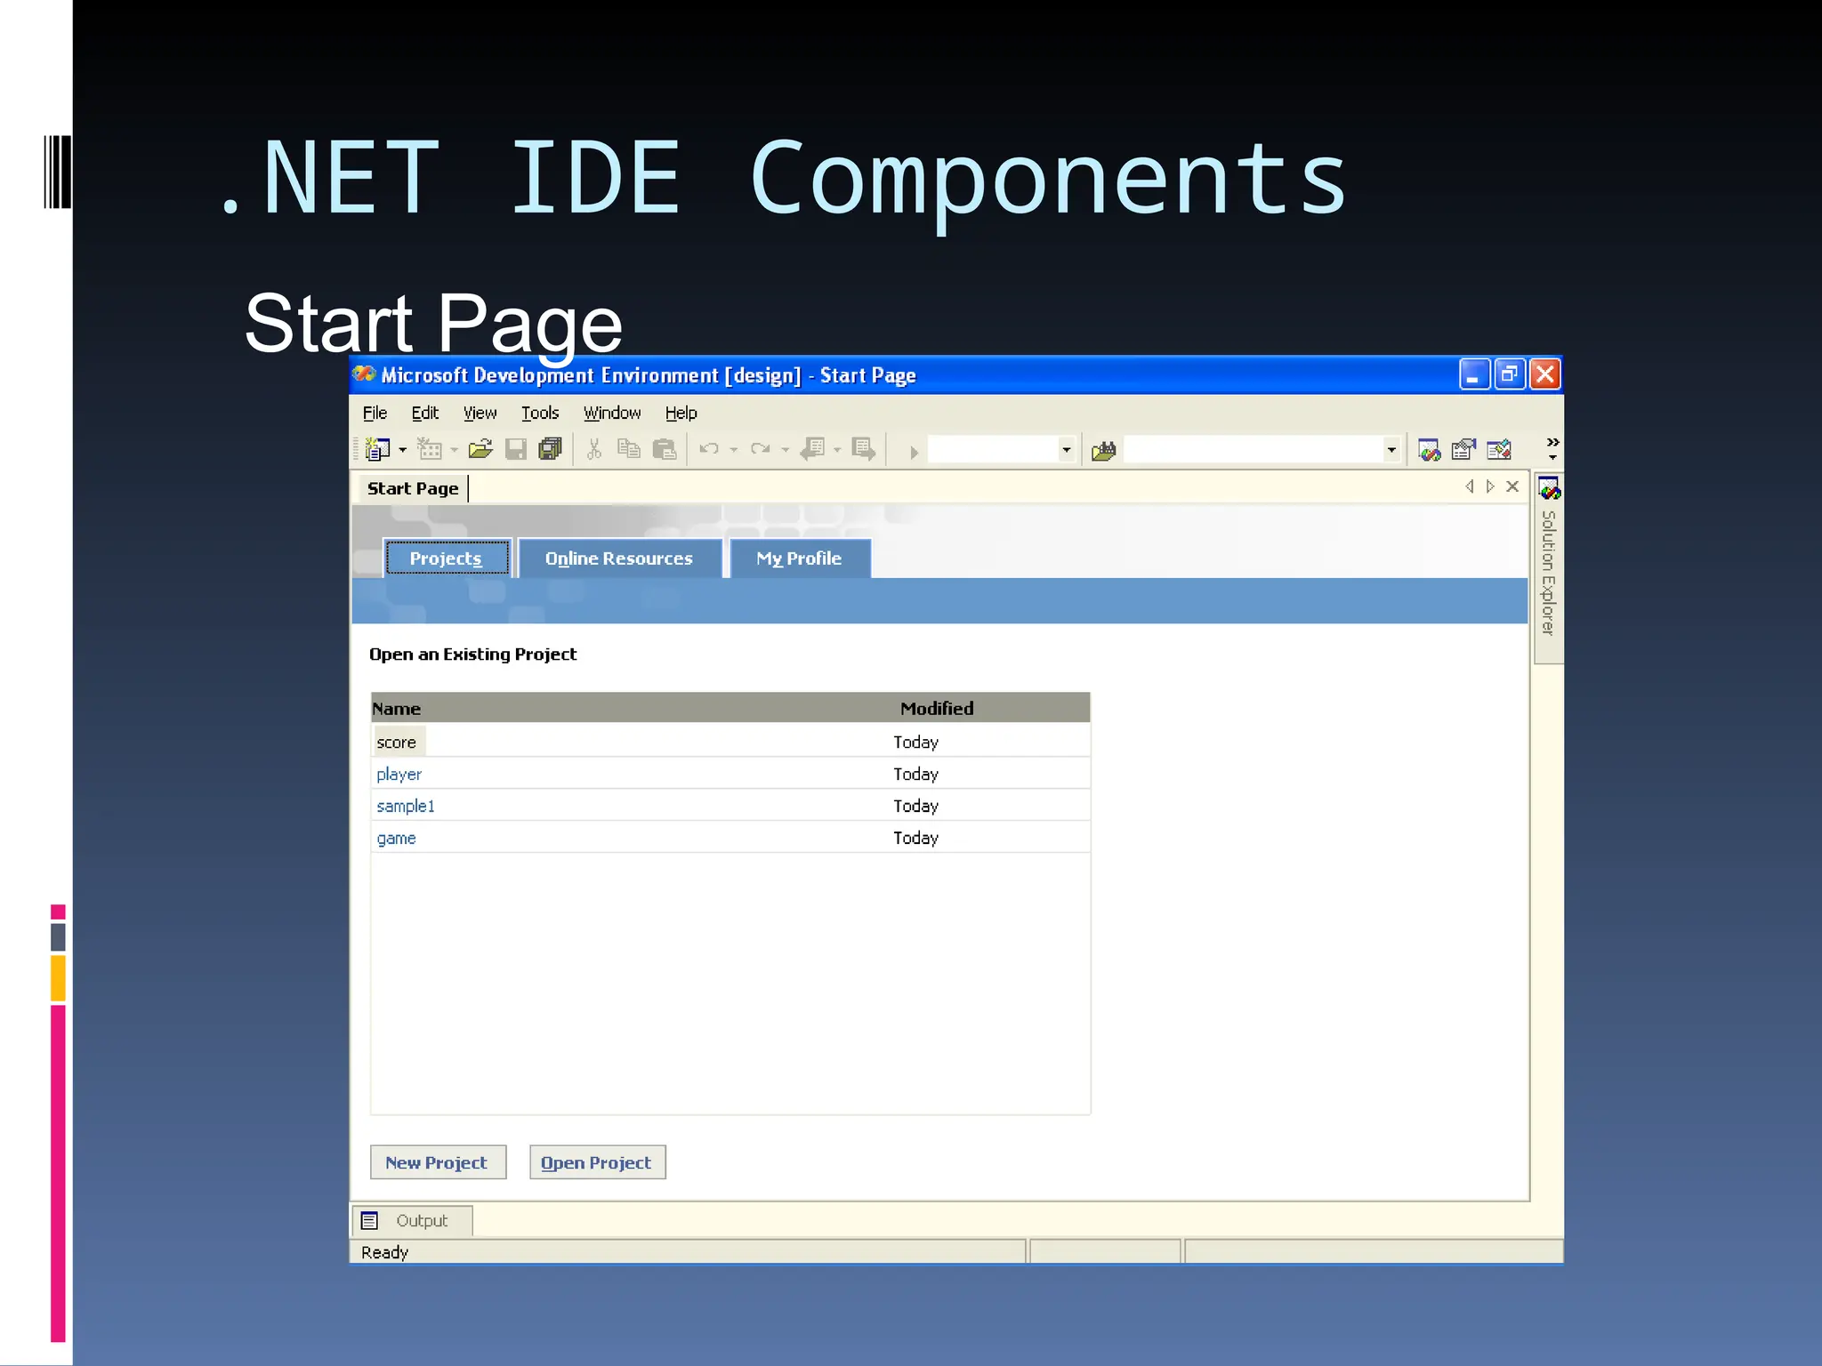Click the Open File folder icon

480,450
